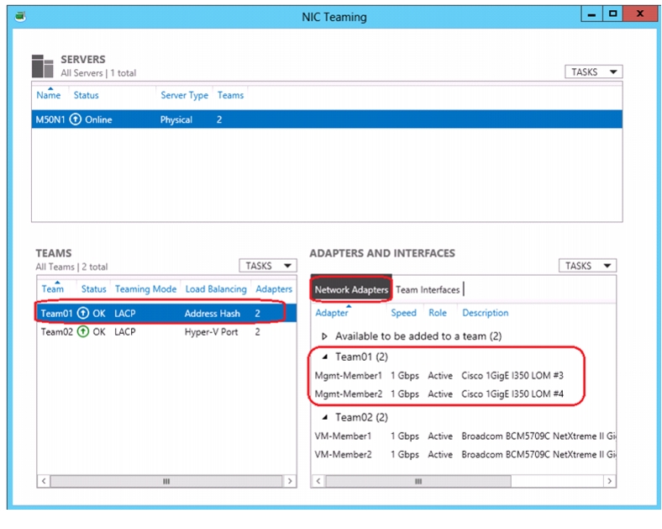Sort servers by Server Type column
662x529 pixels.
(x=184, y=95)
